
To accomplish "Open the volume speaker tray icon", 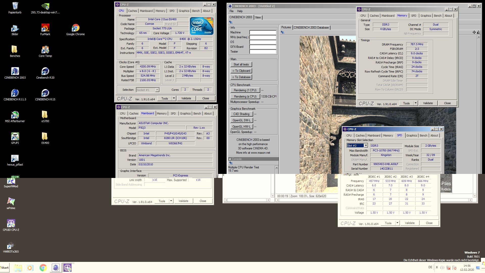I will (442, 268).
